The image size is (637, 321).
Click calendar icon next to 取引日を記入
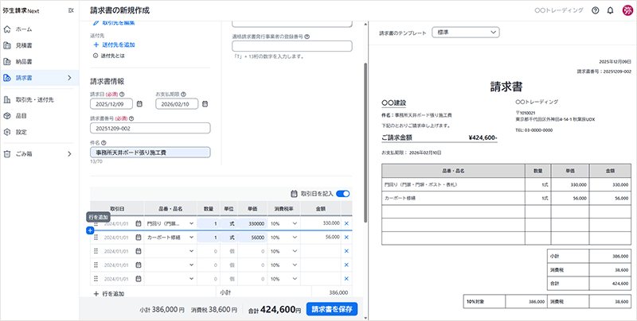coord(295,194)
